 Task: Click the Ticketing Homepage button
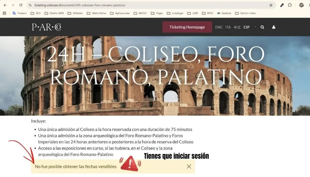(x=187, y=27)
